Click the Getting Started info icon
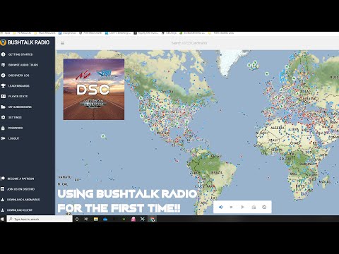Screen dimensions: 339x254 pos(3,54)
